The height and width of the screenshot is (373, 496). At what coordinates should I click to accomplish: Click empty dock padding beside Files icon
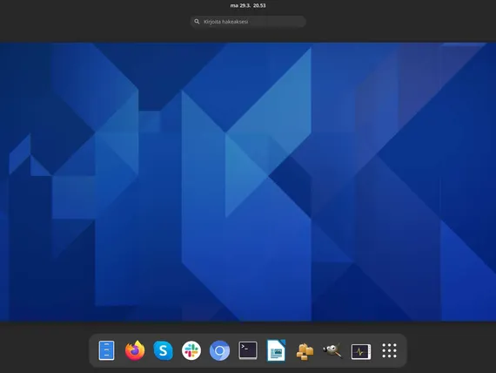click(94, 350)
